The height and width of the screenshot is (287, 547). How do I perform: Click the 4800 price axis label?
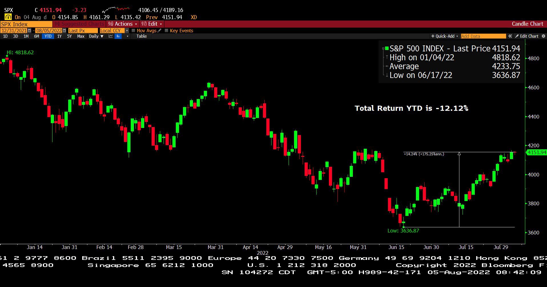(534, 59)
